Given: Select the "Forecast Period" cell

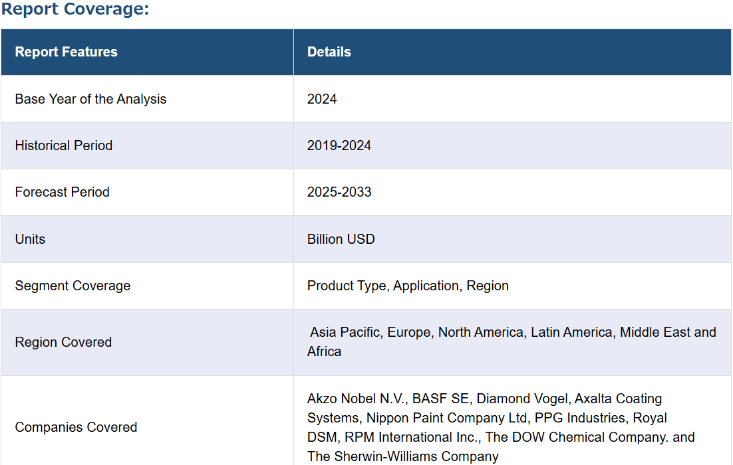Looking at the screenshot, I should tap(147, 192).
